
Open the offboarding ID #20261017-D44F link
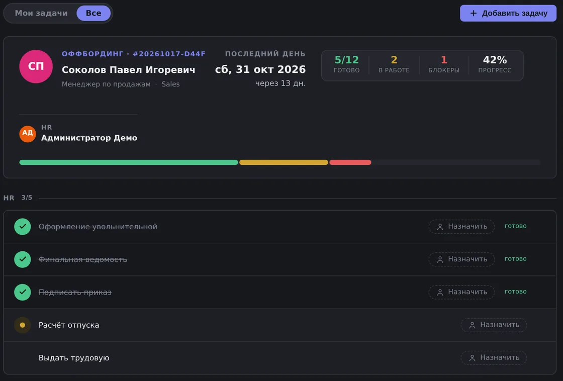[169, 54]
